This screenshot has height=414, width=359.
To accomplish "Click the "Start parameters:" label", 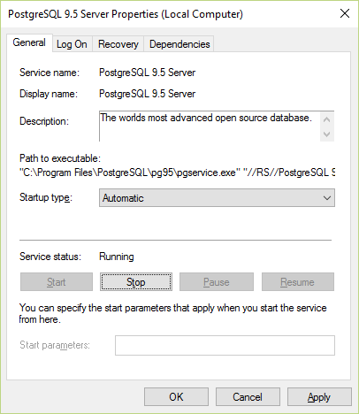I will (x=55, y=345).
